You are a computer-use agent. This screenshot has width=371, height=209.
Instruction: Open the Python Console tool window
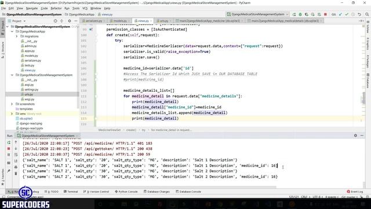(x=126, y=192)
